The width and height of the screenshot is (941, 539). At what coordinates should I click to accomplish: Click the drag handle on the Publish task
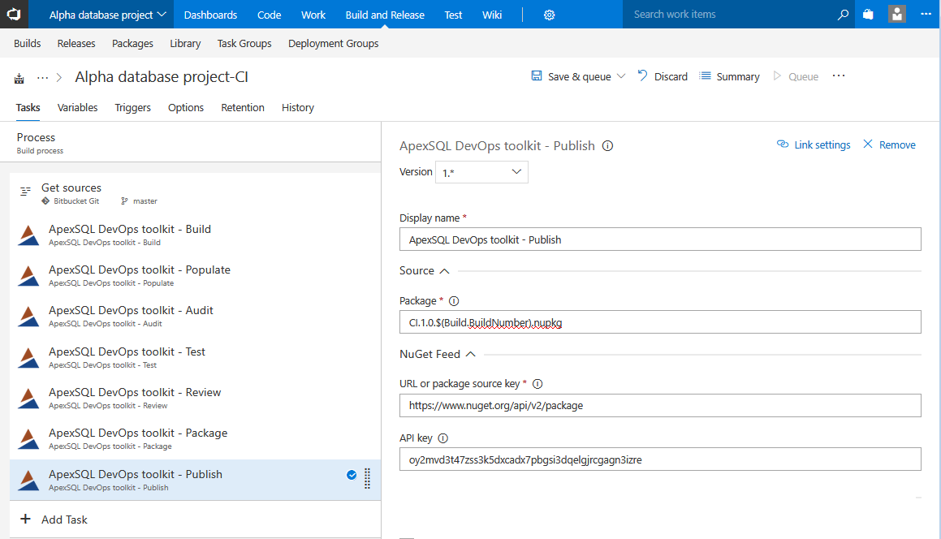tap(367, 478)
